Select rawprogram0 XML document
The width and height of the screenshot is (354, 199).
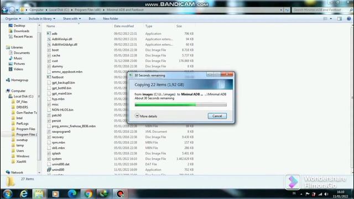61,132
